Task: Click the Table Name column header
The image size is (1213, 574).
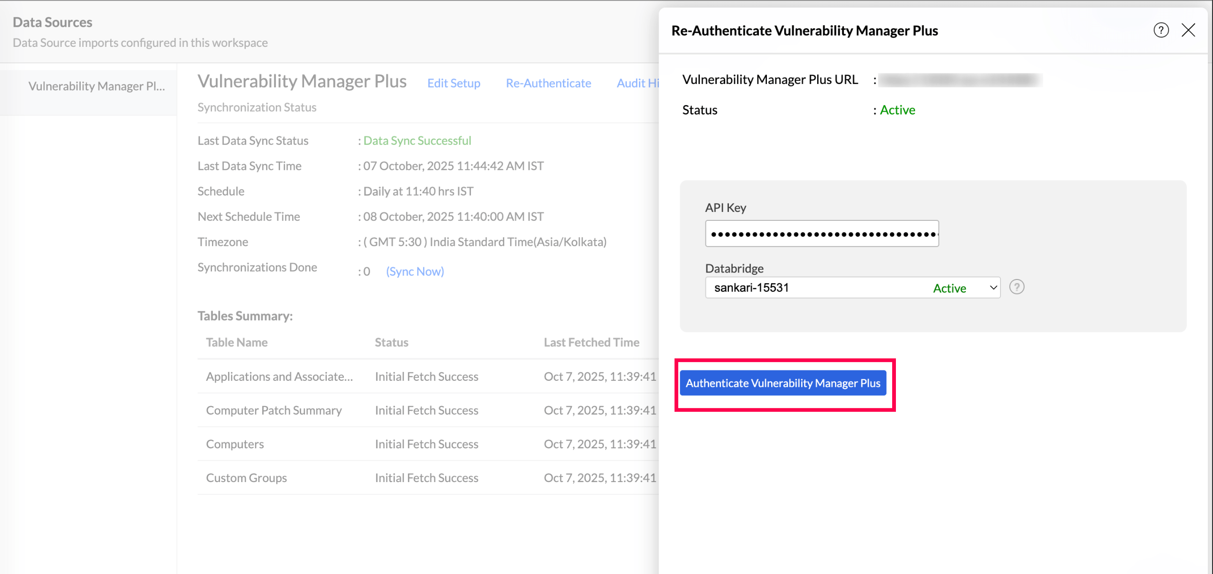Action: pos(236,342)
